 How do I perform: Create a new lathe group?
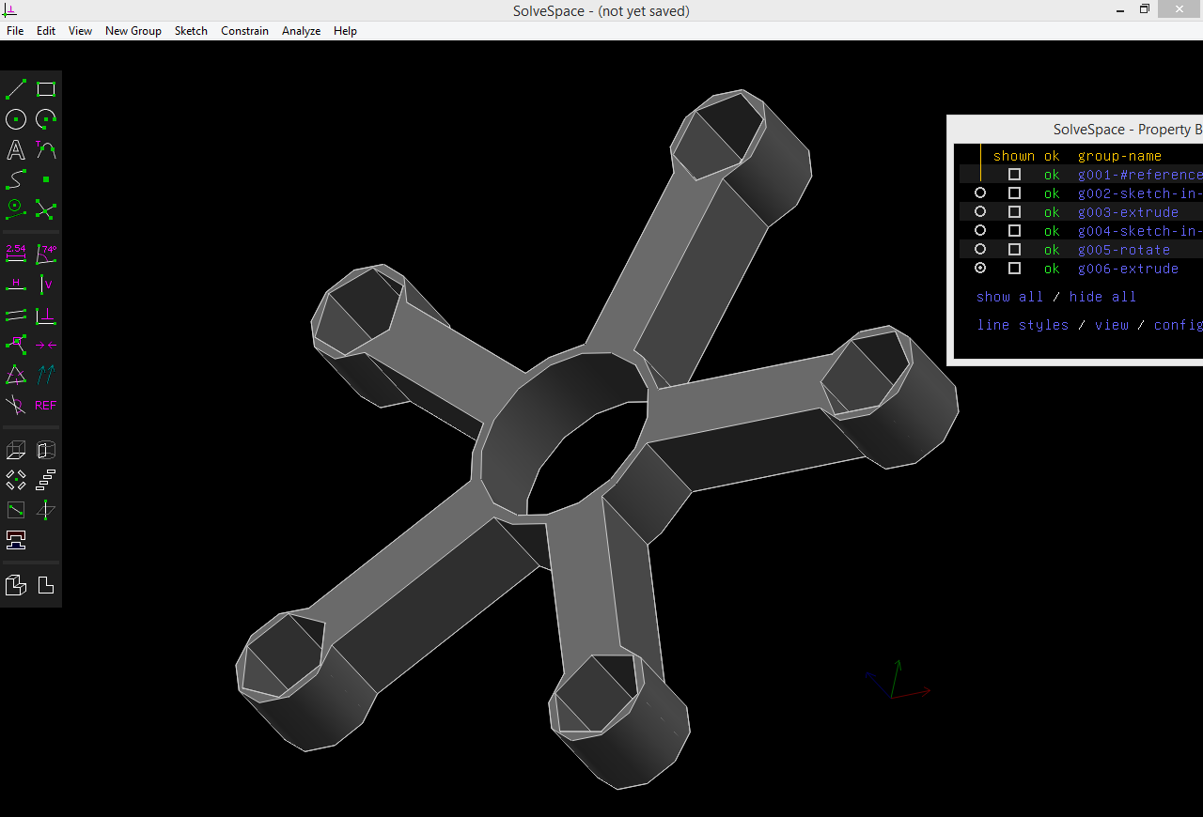(x=46, y=450)
